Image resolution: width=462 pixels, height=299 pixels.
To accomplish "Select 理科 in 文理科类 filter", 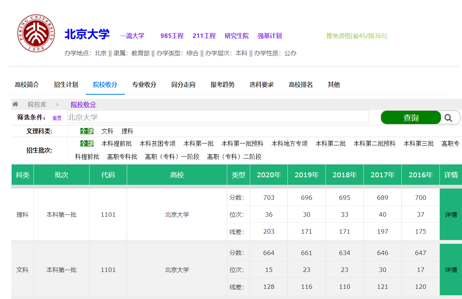I will tap(127, 131).
